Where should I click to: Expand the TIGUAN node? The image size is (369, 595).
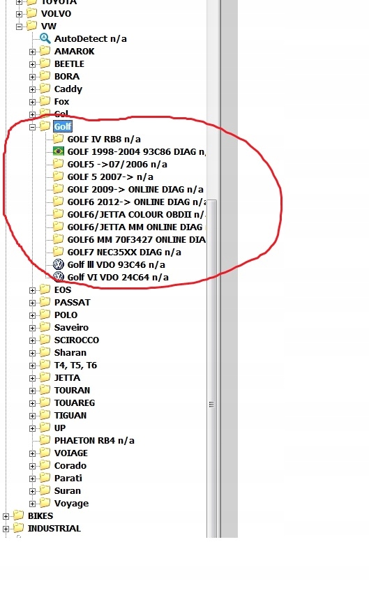tap(32, 416)
